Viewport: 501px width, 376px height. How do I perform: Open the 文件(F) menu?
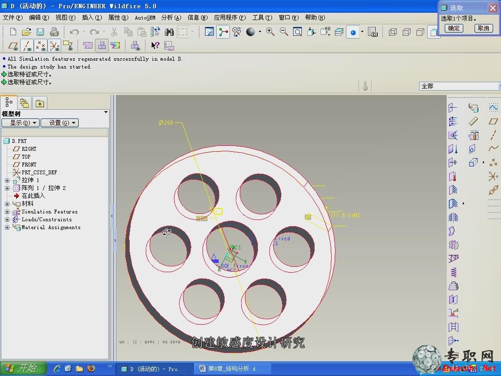(x=13, y=18)
